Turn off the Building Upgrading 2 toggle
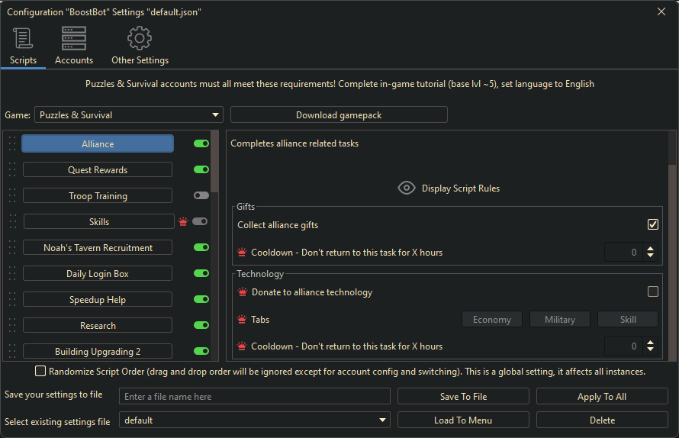The width and height of the screenshot is (679, 438). pyautogui.click(x=201, y=351)
